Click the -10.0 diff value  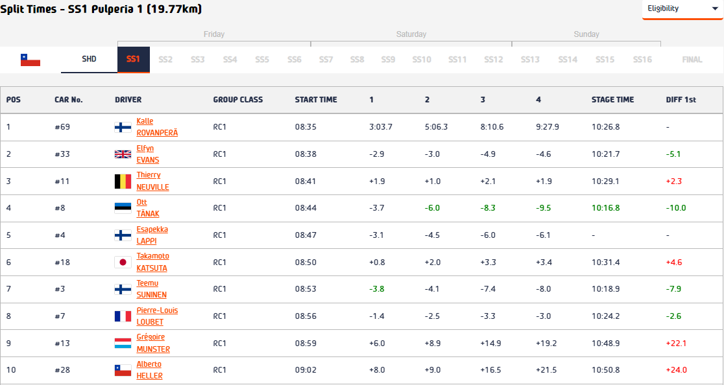coord(676,208)
